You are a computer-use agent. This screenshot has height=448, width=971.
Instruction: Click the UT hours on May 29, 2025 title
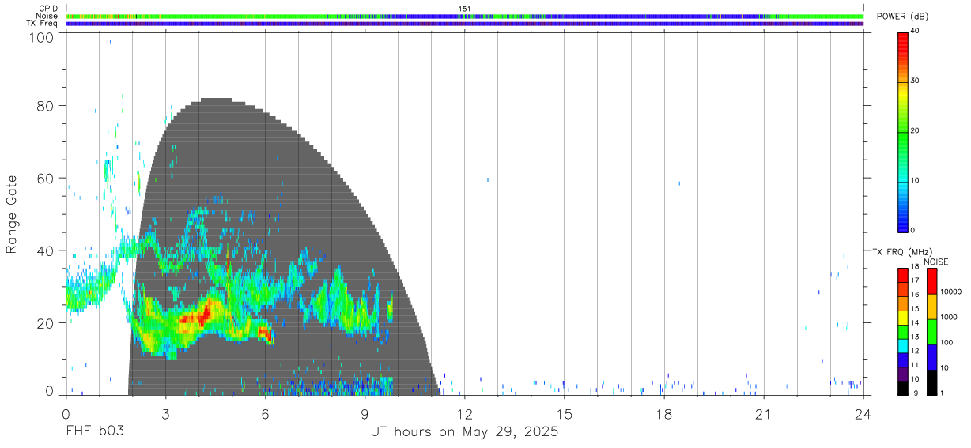465,431
